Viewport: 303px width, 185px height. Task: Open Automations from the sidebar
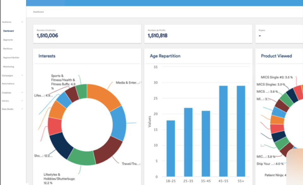(8, 84)
